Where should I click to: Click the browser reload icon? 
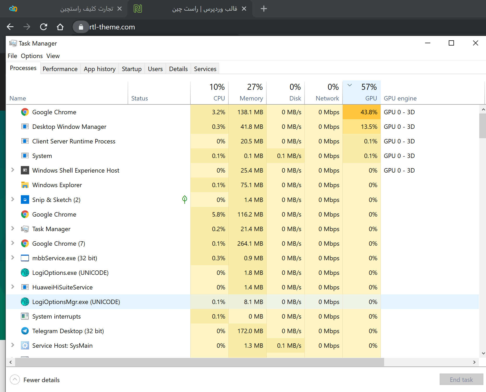[43, 27]
